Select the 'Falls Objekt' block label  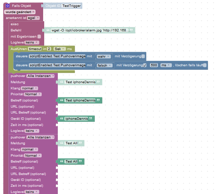[21, 6]
